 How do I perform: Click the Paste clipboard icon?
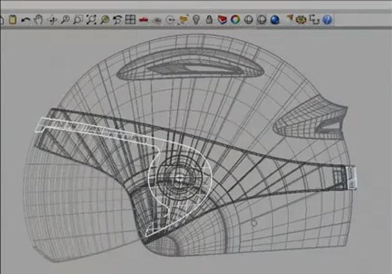pyautogui.click(x=13, y=20)
